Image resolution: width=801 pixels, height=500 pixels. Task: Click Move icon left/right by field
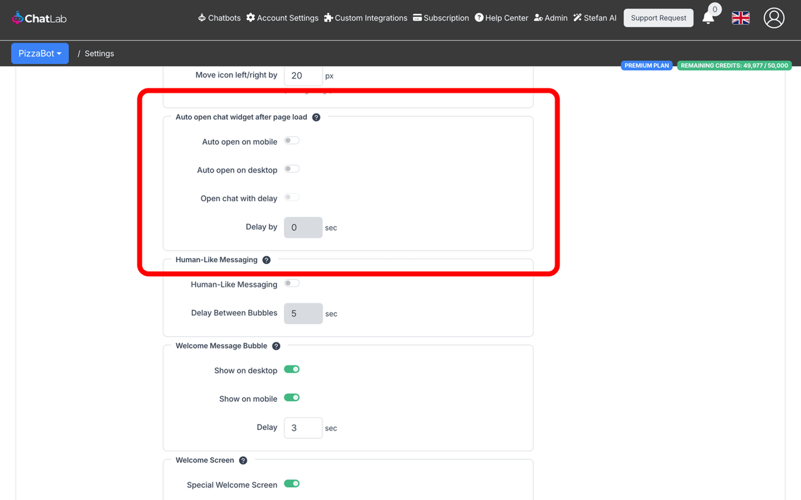304,75
